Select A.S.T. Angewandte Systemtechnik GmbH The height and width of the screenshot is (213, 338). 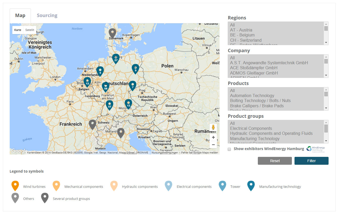[x=276, y=63]
